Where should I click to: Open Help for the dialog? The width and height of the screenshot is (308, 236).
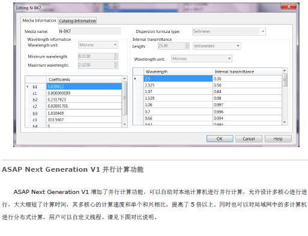click(278, 139)
